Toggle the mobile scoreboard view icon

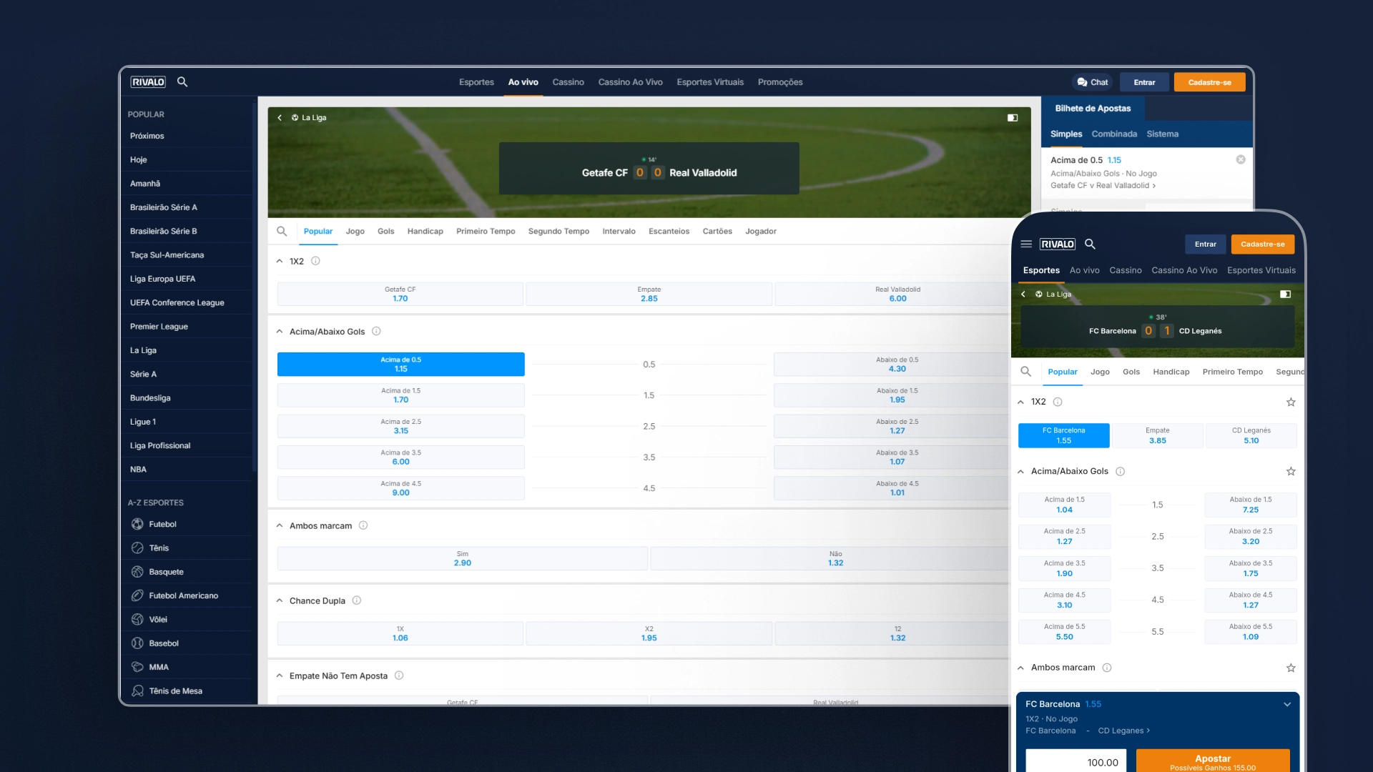(x=1285, y=295)
